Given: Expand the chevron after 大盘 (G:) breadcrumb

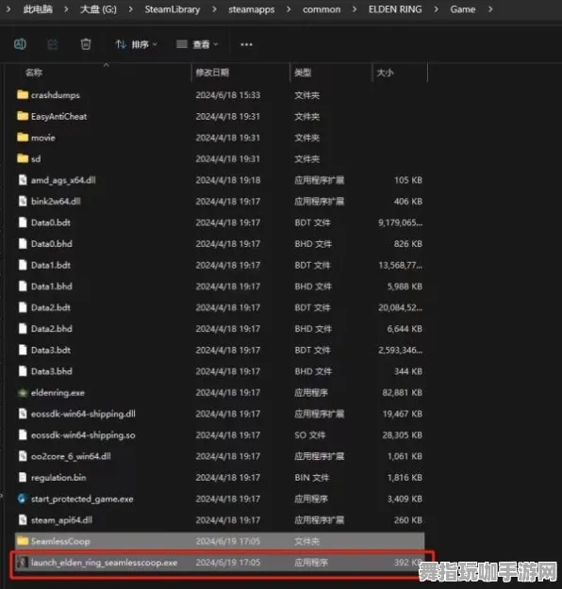Looking at the screenshot, I should tap(130, 9).
